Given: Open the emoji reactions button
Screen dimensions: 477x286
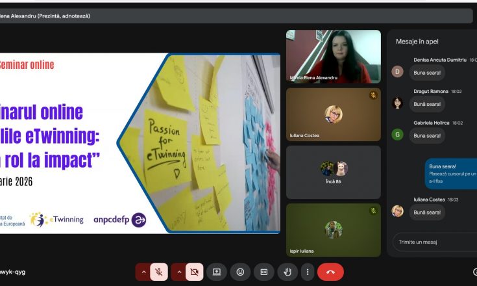Looking at the screenshot, I should [x=240, y=272].
